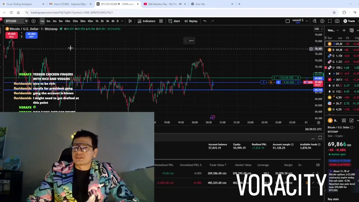Select the Apple row in the watchlist
The image size is (359, 202).
[x=342, y=74]
